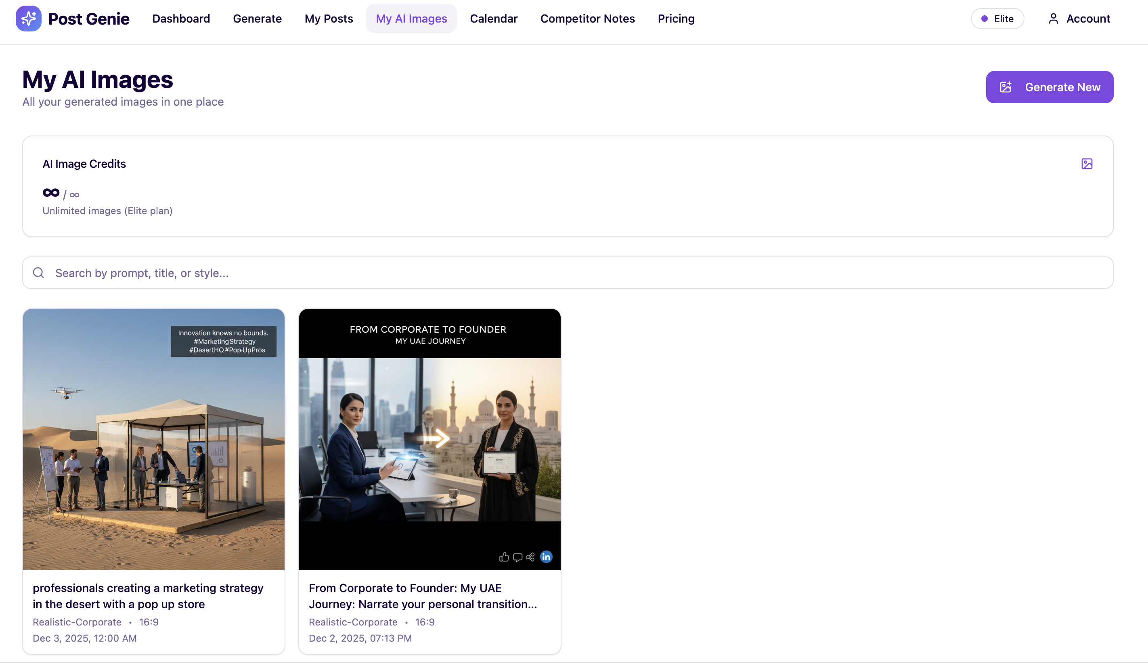Click the user profile icon beside Account
Screen dimensions: 1148x663
(1053, 19)
